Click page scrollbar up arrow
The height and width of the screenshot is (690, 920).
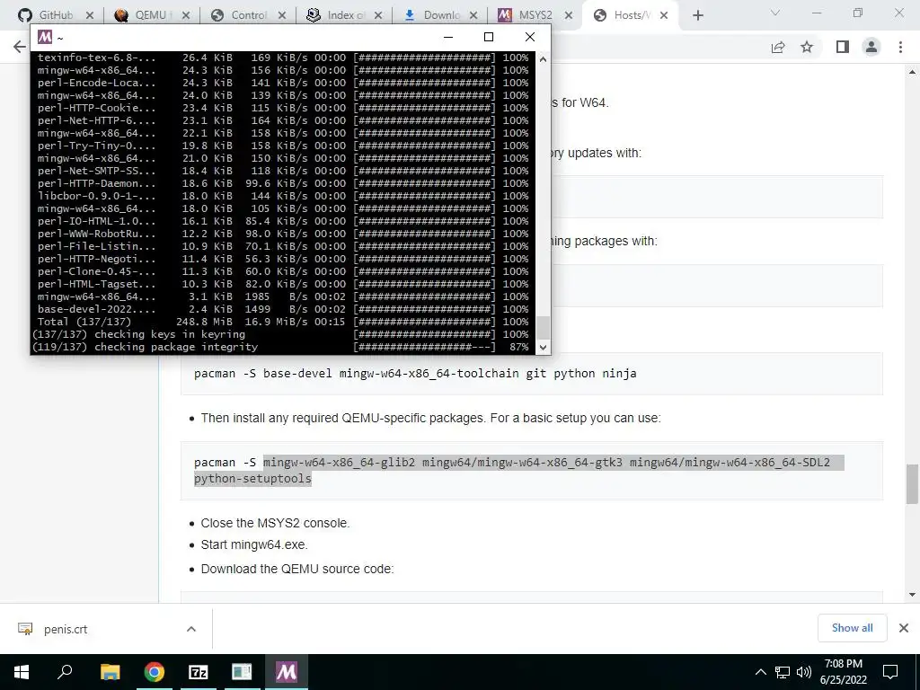click(x=913, y=73)
